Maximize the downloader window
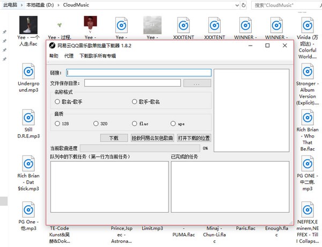The image size is (322, 247). click(267, 46)
